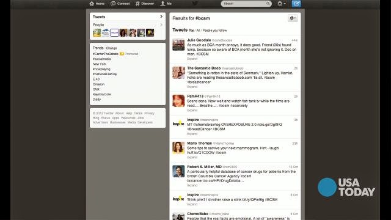The height and width of the screenshot is (220, 391).
Task: Open last People avatar thumbnail
Action: click(x=150, y=32)
